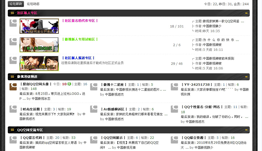Click the green 新 badge icon

click(x=69, y=84)
